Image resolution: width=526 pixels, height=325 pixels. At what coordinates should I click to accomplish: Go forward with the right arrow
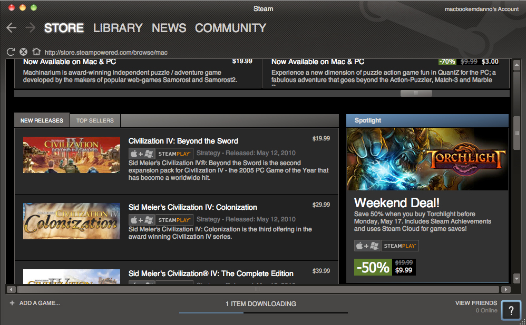[x=30, y=28]
